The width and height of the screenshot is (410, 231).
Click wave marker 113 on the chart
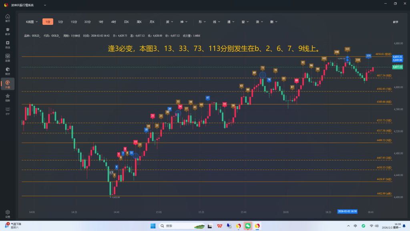347,49
